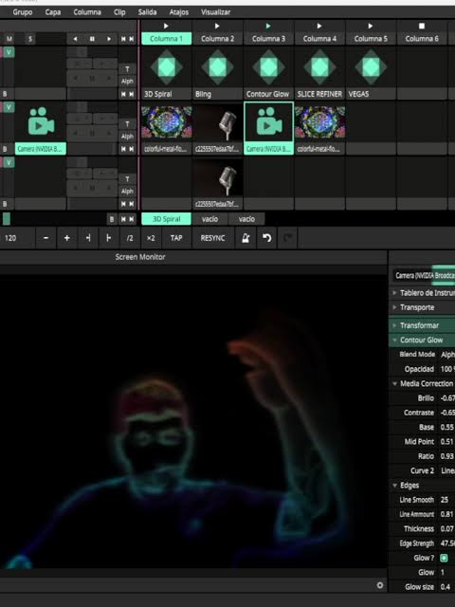This screenshot has height=607, width=455.
Task: Switch to the 3D Spiral deck tab
Action: pos(167,219)
